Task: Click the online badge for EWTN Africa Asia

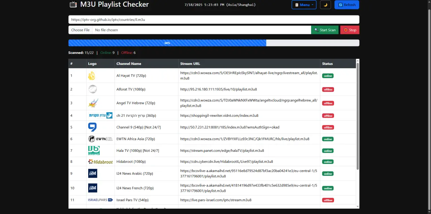Action: click(328, 139)
